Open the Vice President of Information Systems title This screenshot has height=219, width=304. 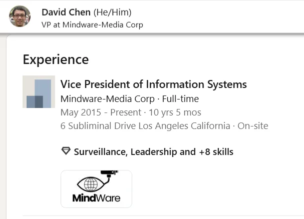153,84
